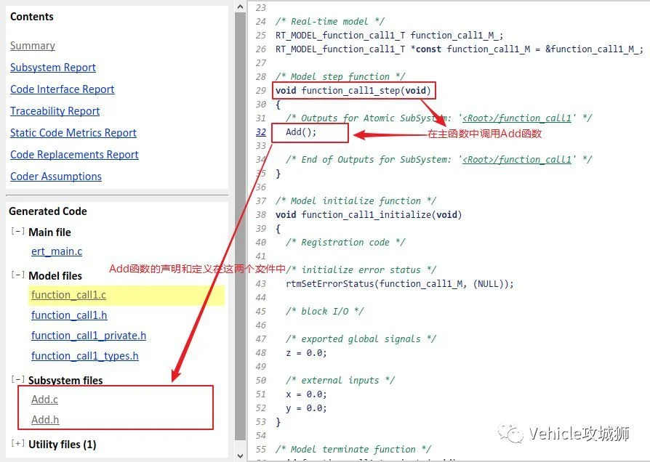Expand the Utility files (1) section
The width and height of the screenshot is (650, 462).
click(x=17, y=444)
